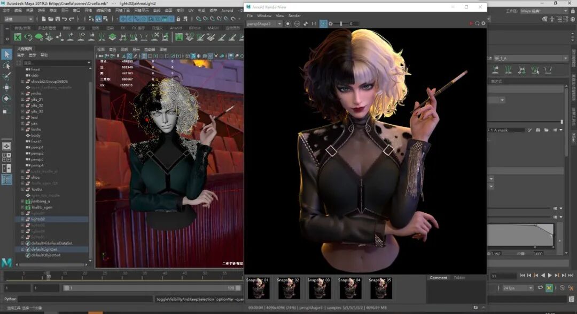This screenshot has width=577, height=314.
Task: Click the red play render icon
Action: [471, 23]
